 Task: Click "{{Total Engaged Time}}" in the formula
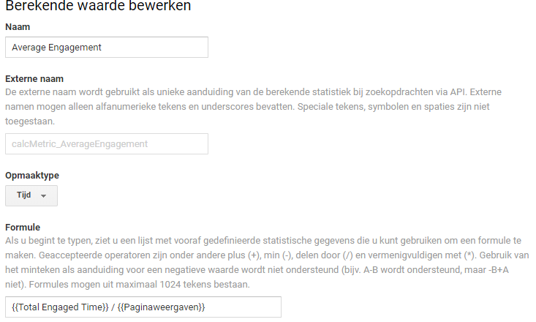click(61, 307)
